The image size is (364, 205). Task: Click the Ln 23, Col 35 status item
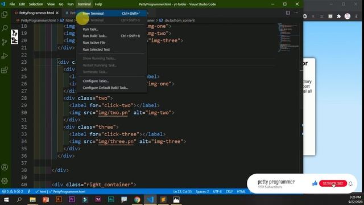tap(183, 191)
